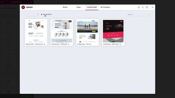Image resolution: width=175 pixels, height=98 pixels.
Task: Switch to the Blocks tab
Action: 65,7
